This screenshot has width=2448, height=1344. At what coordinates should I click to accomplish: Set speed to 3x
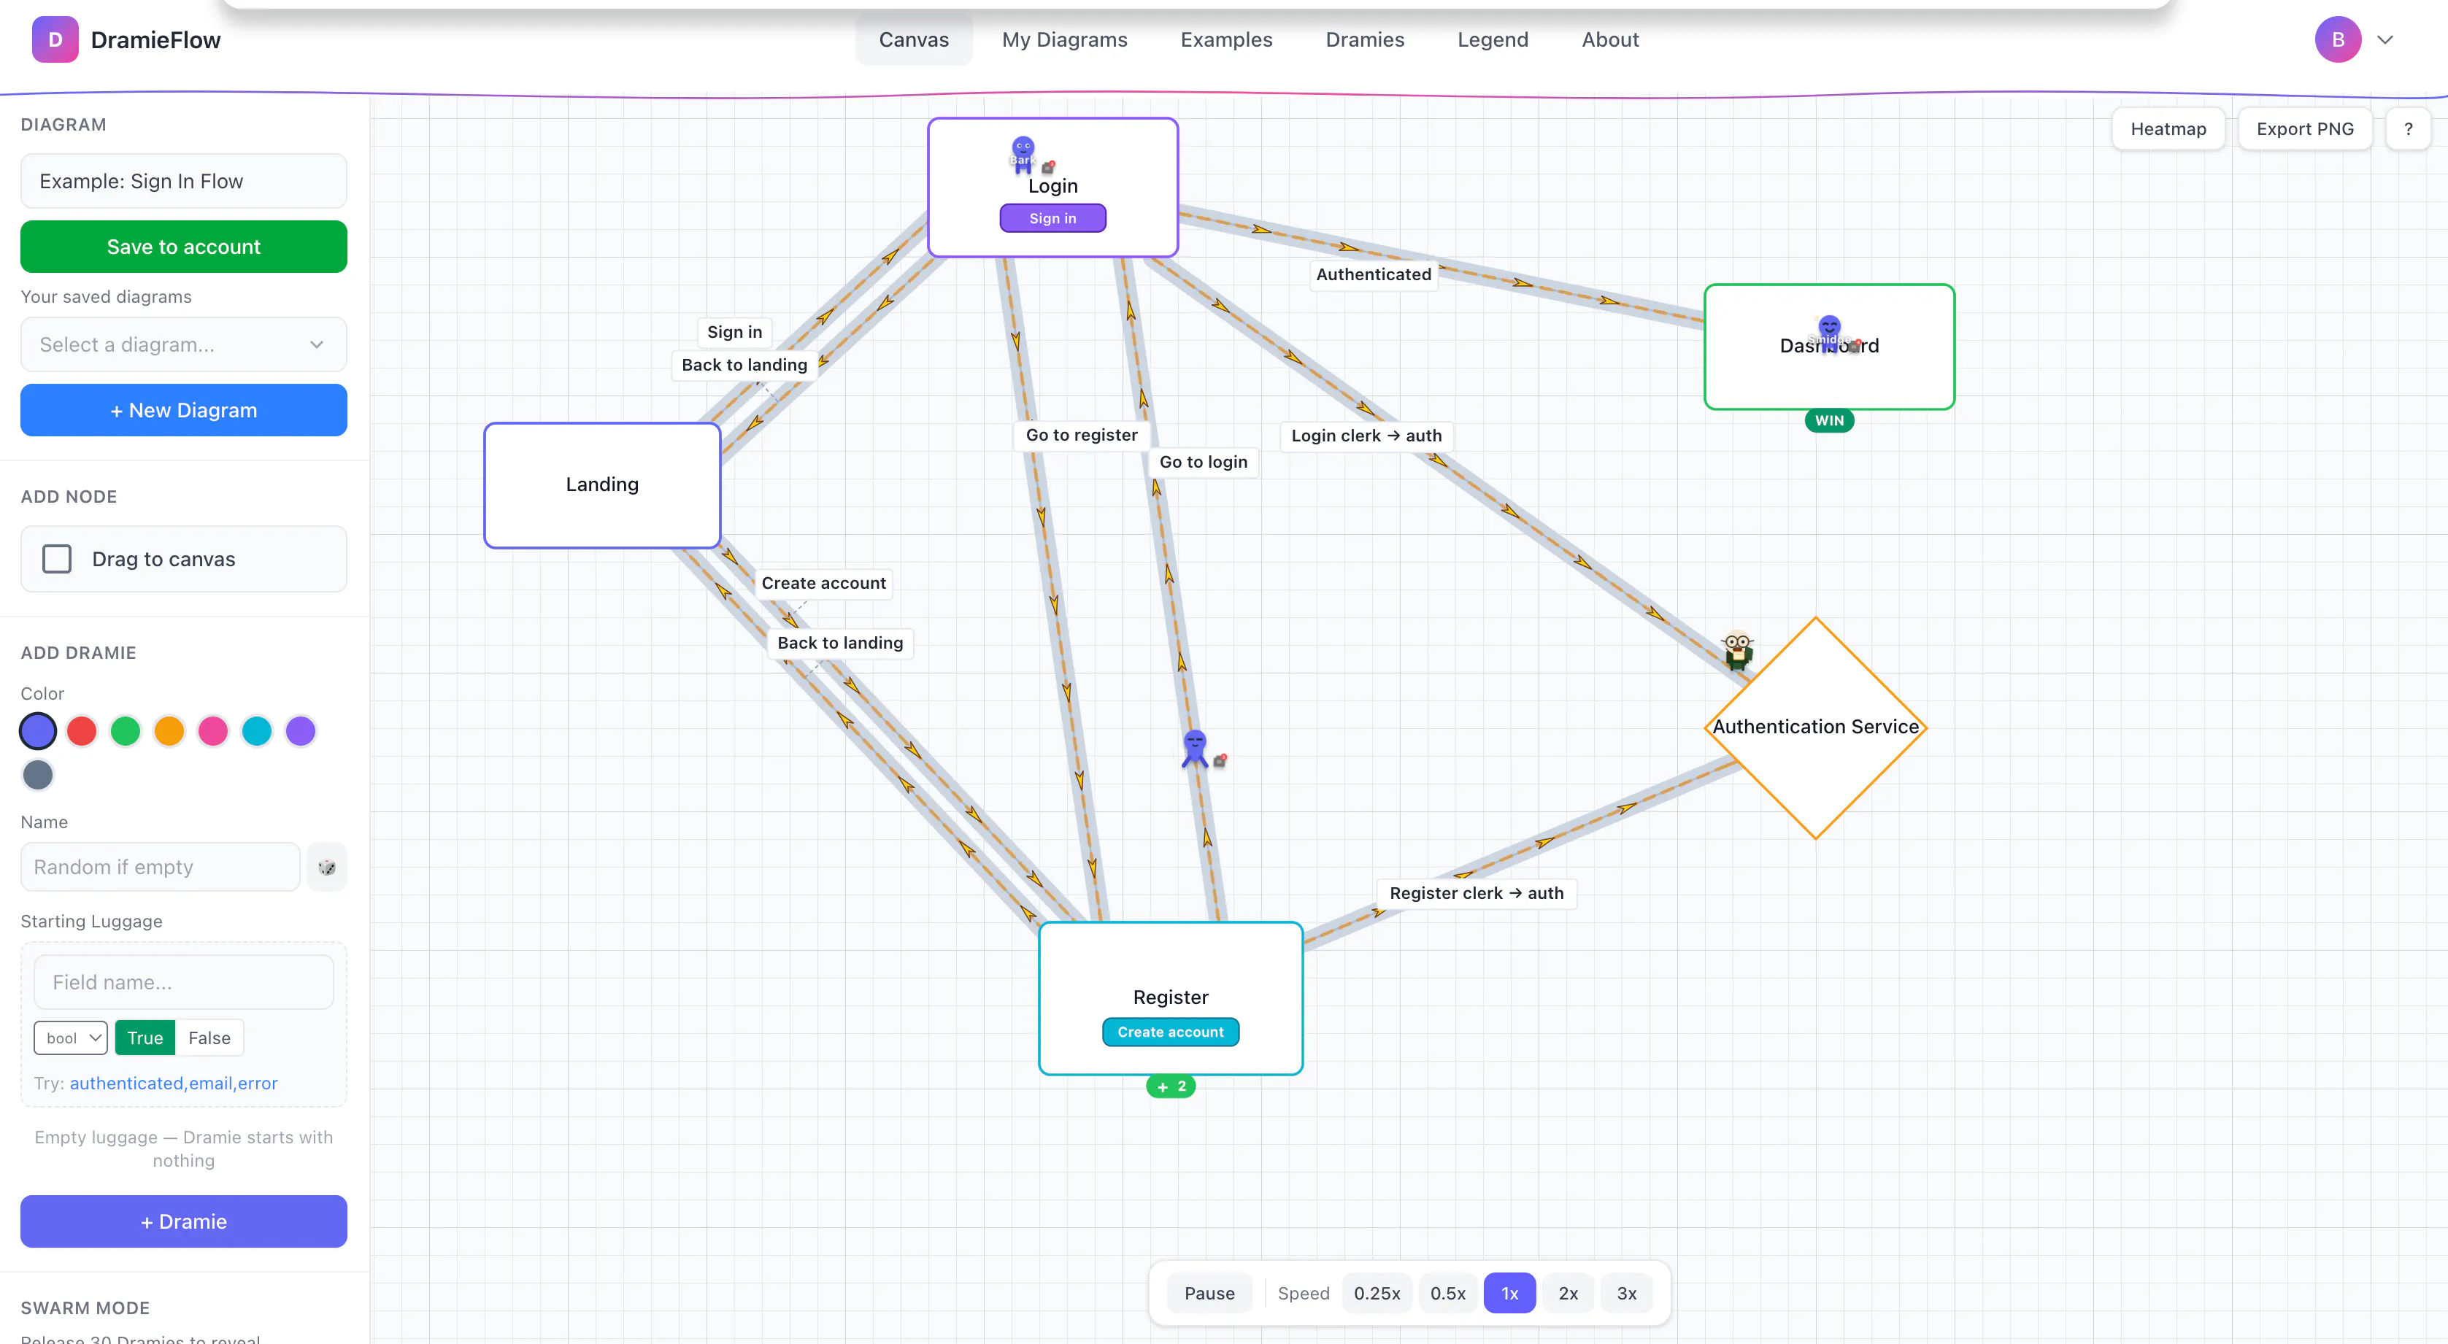tap(1626, 1293)
